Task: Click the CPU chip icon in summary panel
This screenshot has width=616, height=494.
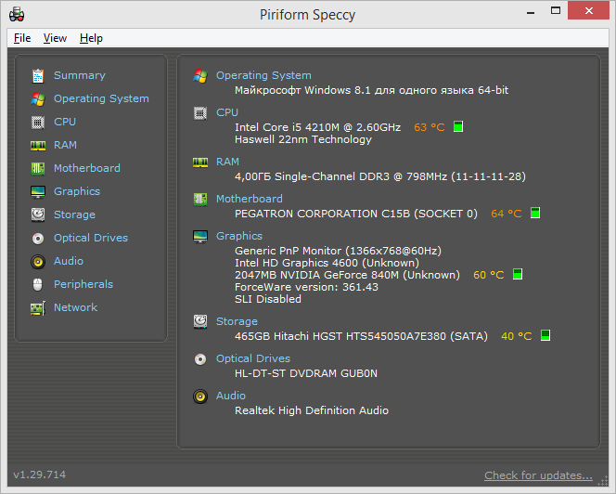Action: point(200,113)
